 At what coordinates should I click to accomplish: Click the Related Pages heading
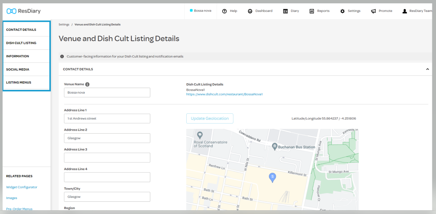coord(19,176)
